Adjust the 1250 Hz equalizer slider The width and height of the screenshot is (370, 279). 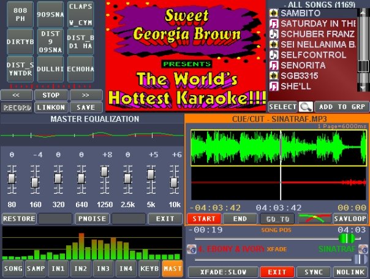click(104, 173)
